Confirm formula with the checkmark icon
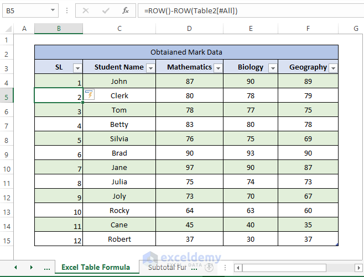 106,10
